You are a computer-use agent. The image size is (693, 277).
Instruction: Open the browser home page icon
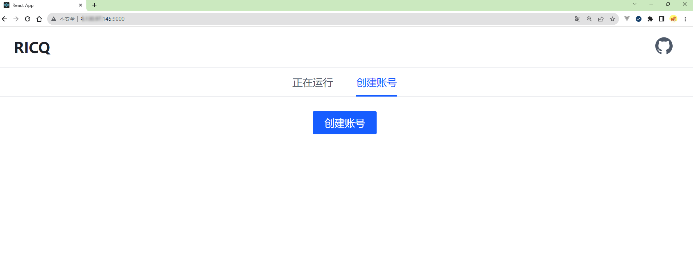point(39,19)
